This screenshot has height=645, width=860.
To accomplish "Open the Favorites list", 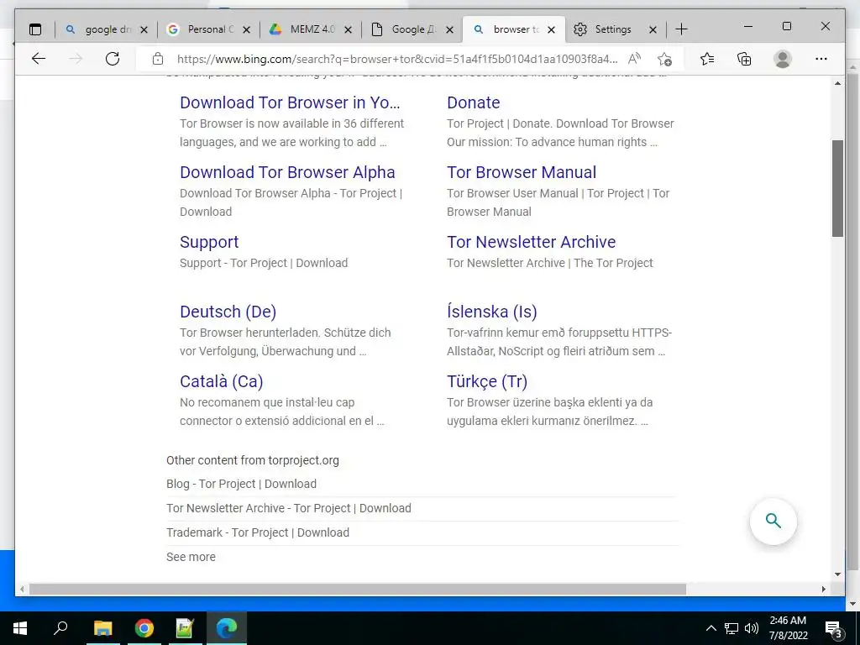I will point(707,59).
